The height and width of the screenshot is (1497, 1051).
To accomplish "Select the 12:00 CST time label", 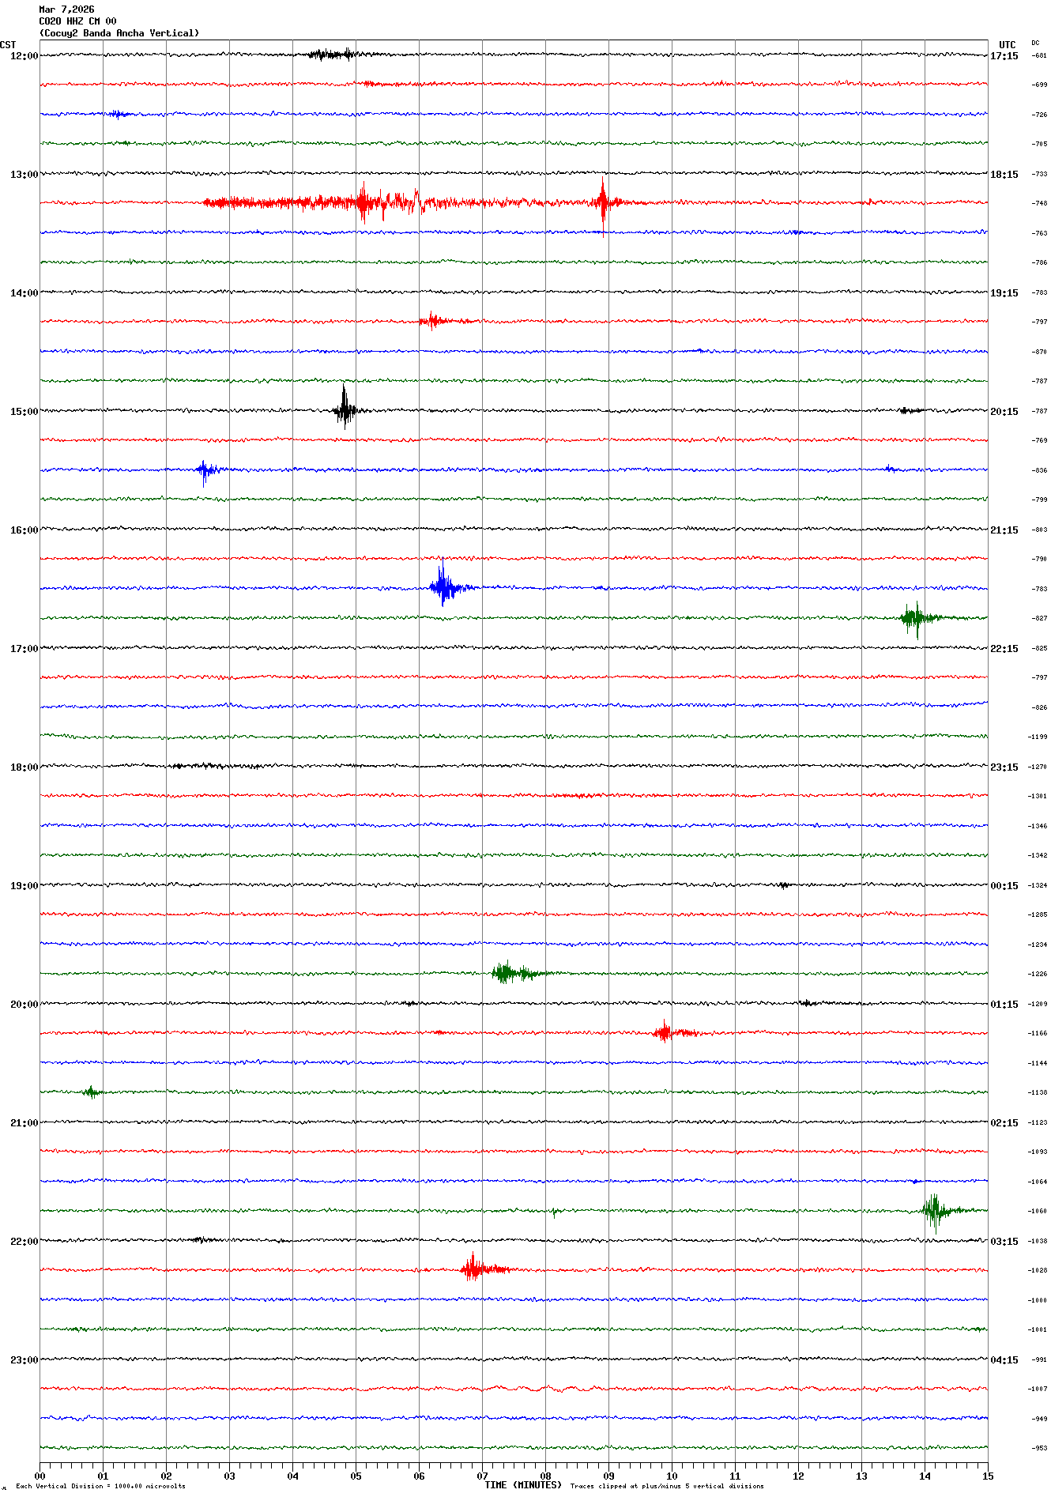I will click(24, 56).
